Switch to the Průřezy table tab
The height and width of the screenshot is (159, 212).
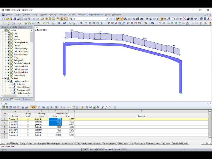coord(77,143)
